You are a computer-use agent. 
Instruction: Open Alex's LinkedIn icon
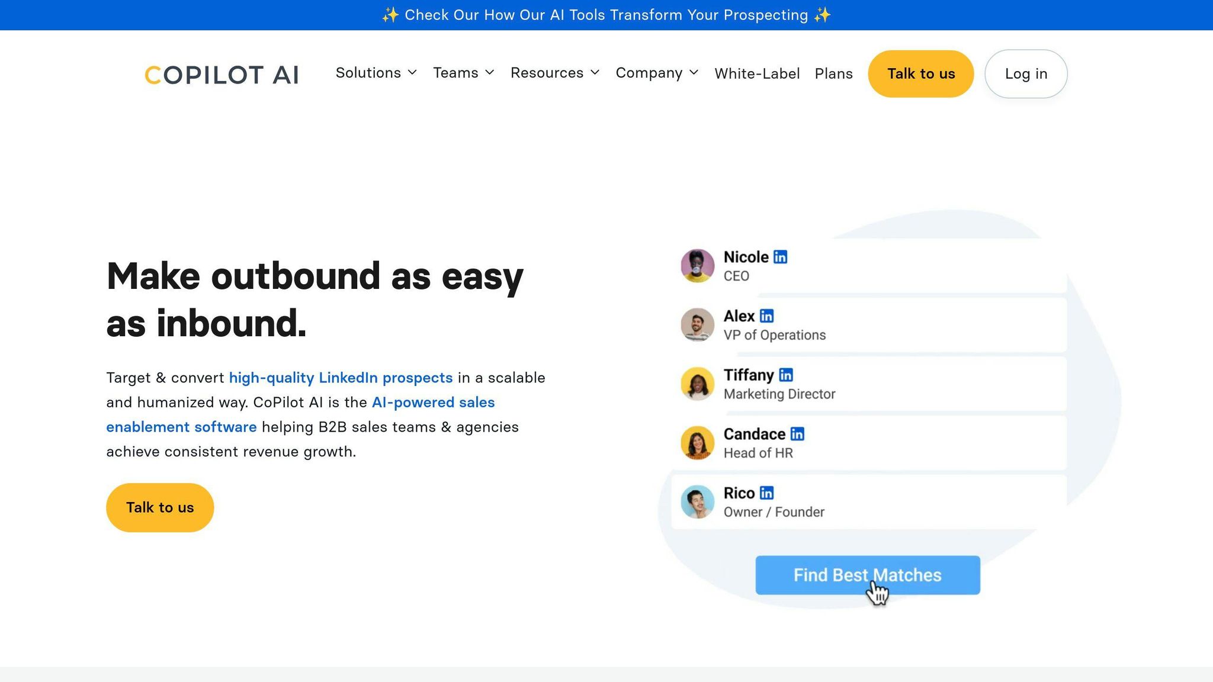(x=766, y=316)
